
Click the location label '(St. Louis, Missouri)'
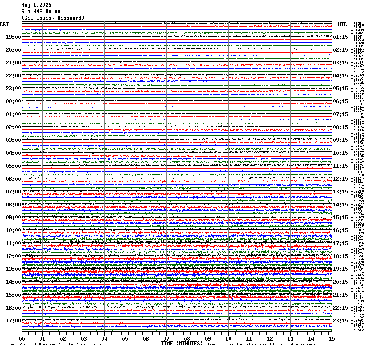click(53, 18)
